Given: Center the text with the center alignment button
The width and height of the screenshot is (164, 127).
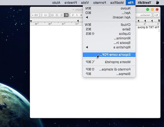Looking at the screenshot, I should point(62,15).
